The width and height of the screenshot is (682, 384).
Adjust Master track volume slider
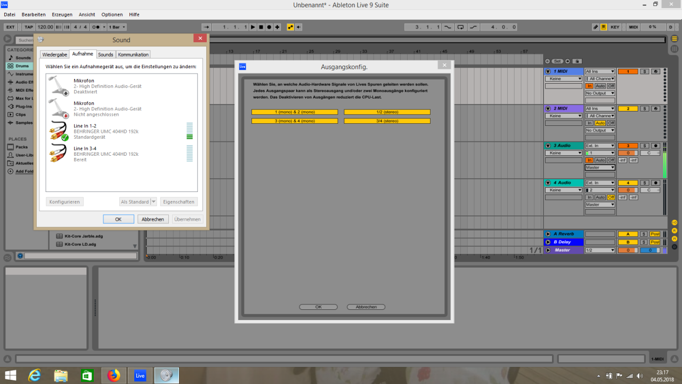(628, 250)
